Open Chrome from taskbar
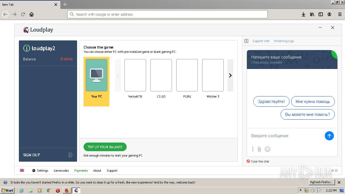This screenshot has width=345, height=194. click(x=49, y=190)
